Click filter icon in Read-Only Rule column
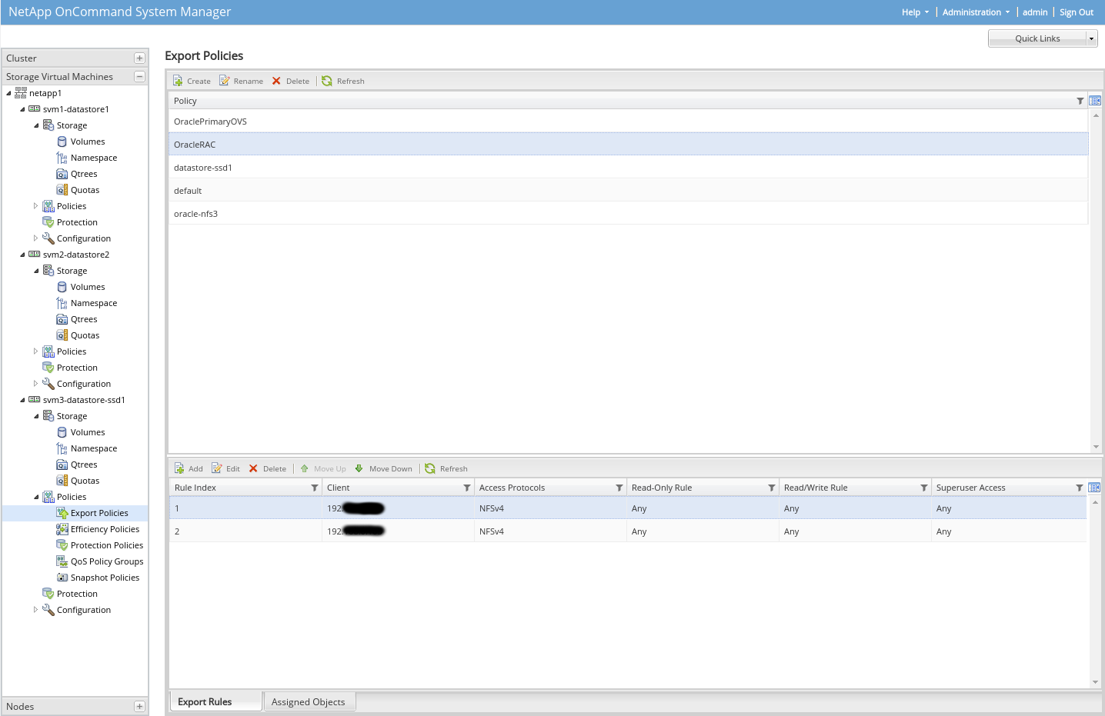 pos(772,488)
